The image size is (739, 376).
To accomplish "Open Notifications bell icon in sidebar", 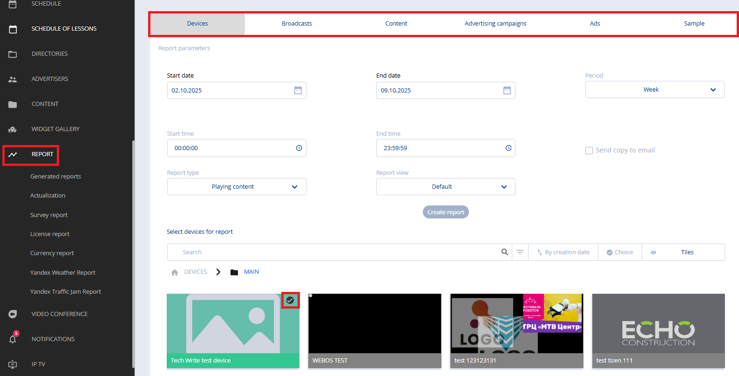I will coord(13,339).
